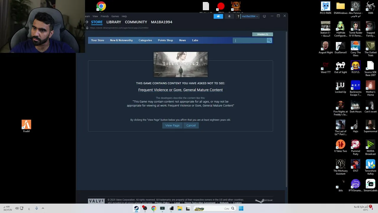Screen dimensions: 378x213
Task: Open the Windows Start button
Action: (241, 208)
